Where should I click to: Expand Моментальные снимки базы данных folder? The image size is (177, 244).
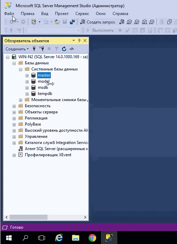pos(20,100)
